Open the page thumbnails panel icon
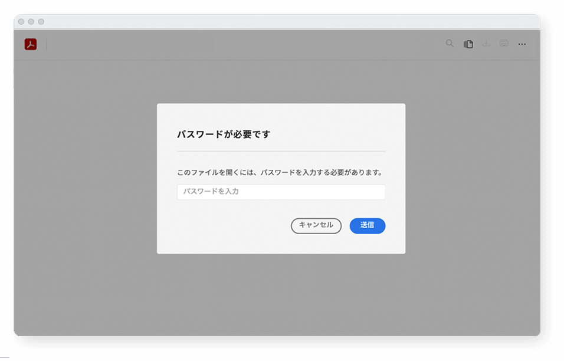The image size is (564, 361). point(468,44)
